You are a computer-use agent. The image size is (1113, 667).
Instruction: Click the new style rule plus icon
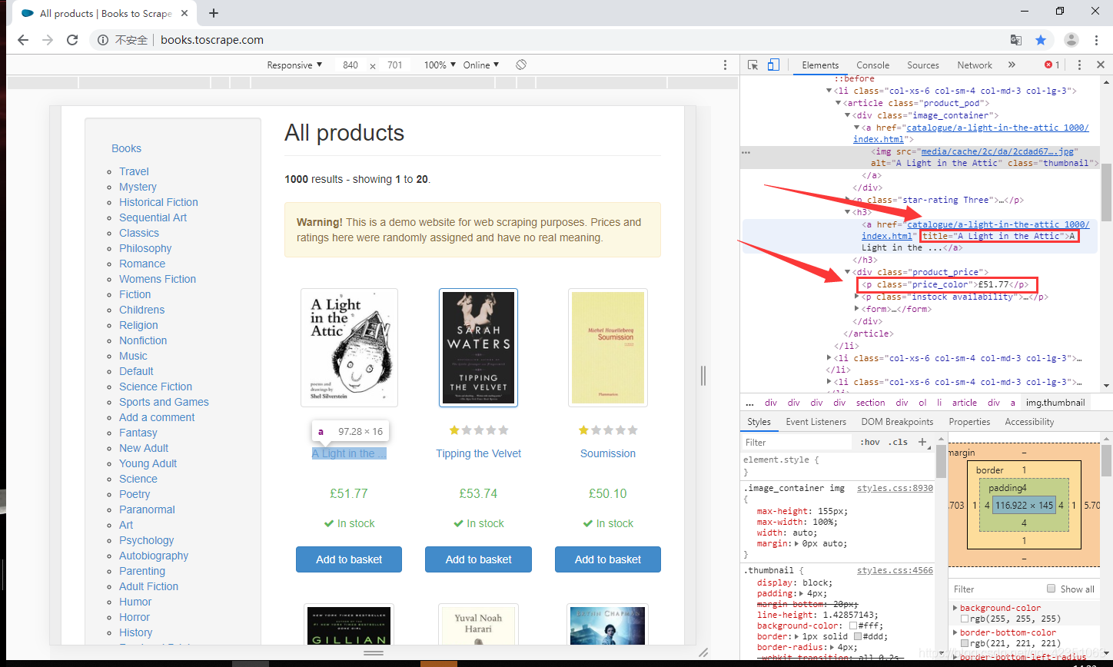pos(922,442)
